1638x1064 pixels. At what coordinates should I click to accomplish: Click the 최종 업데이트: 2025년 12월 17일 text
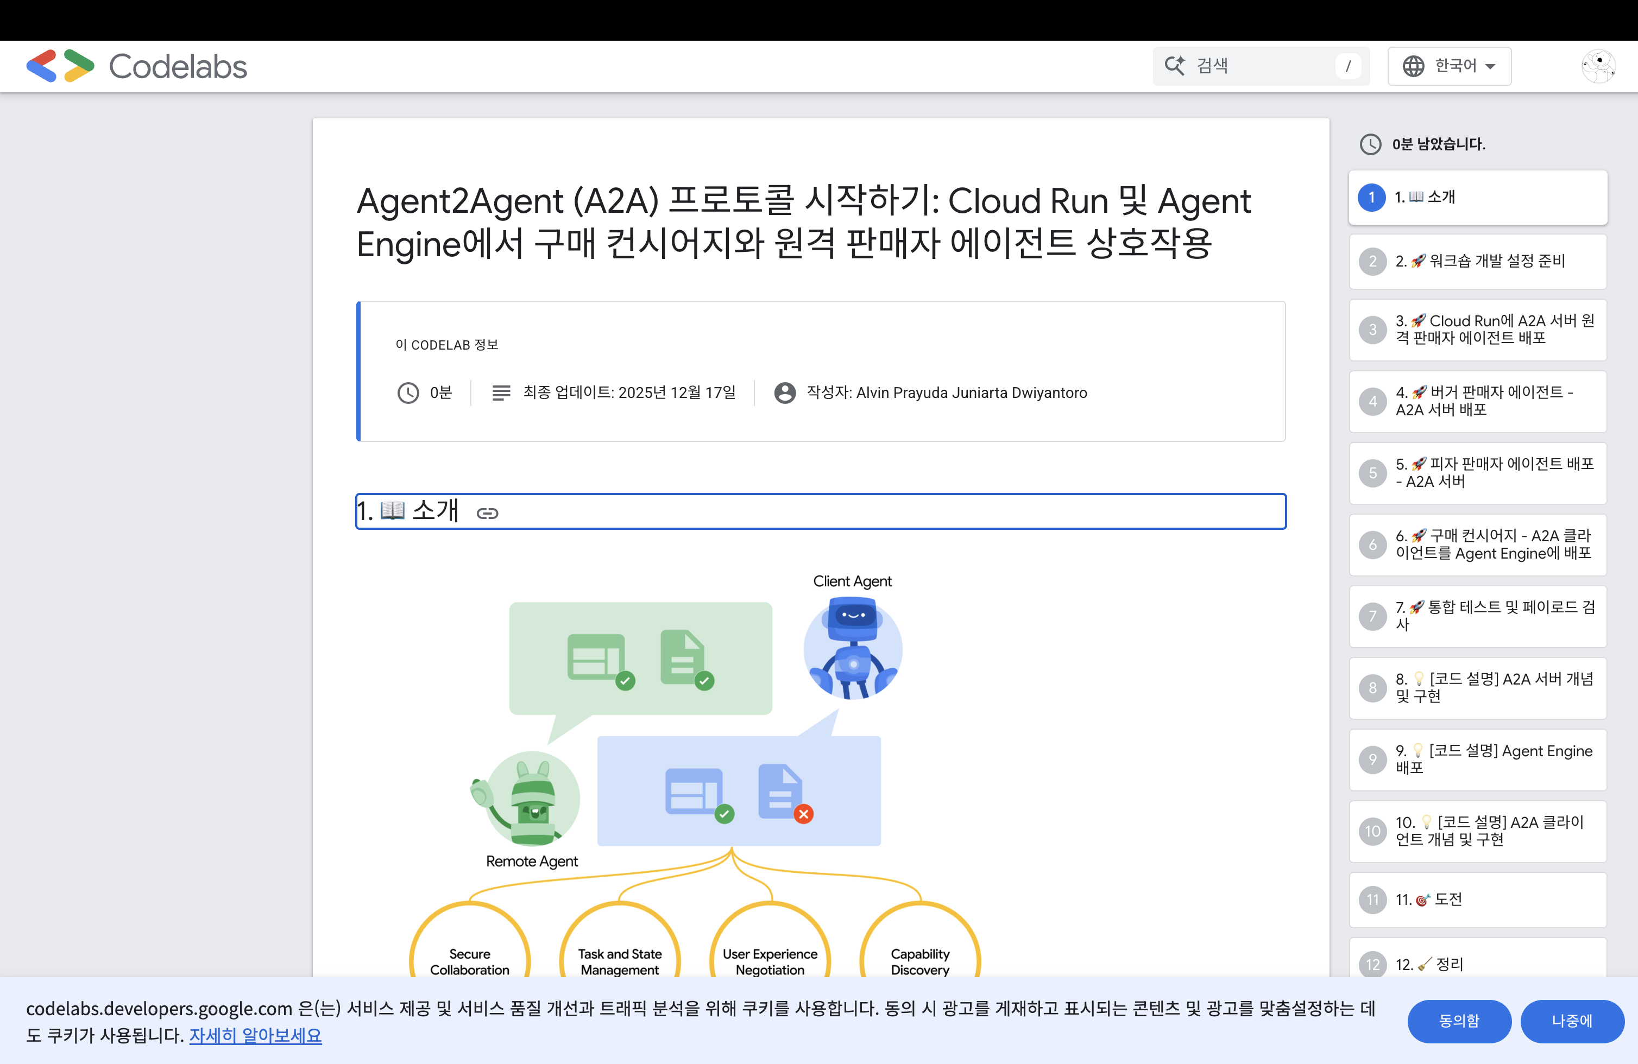[629, 392]
